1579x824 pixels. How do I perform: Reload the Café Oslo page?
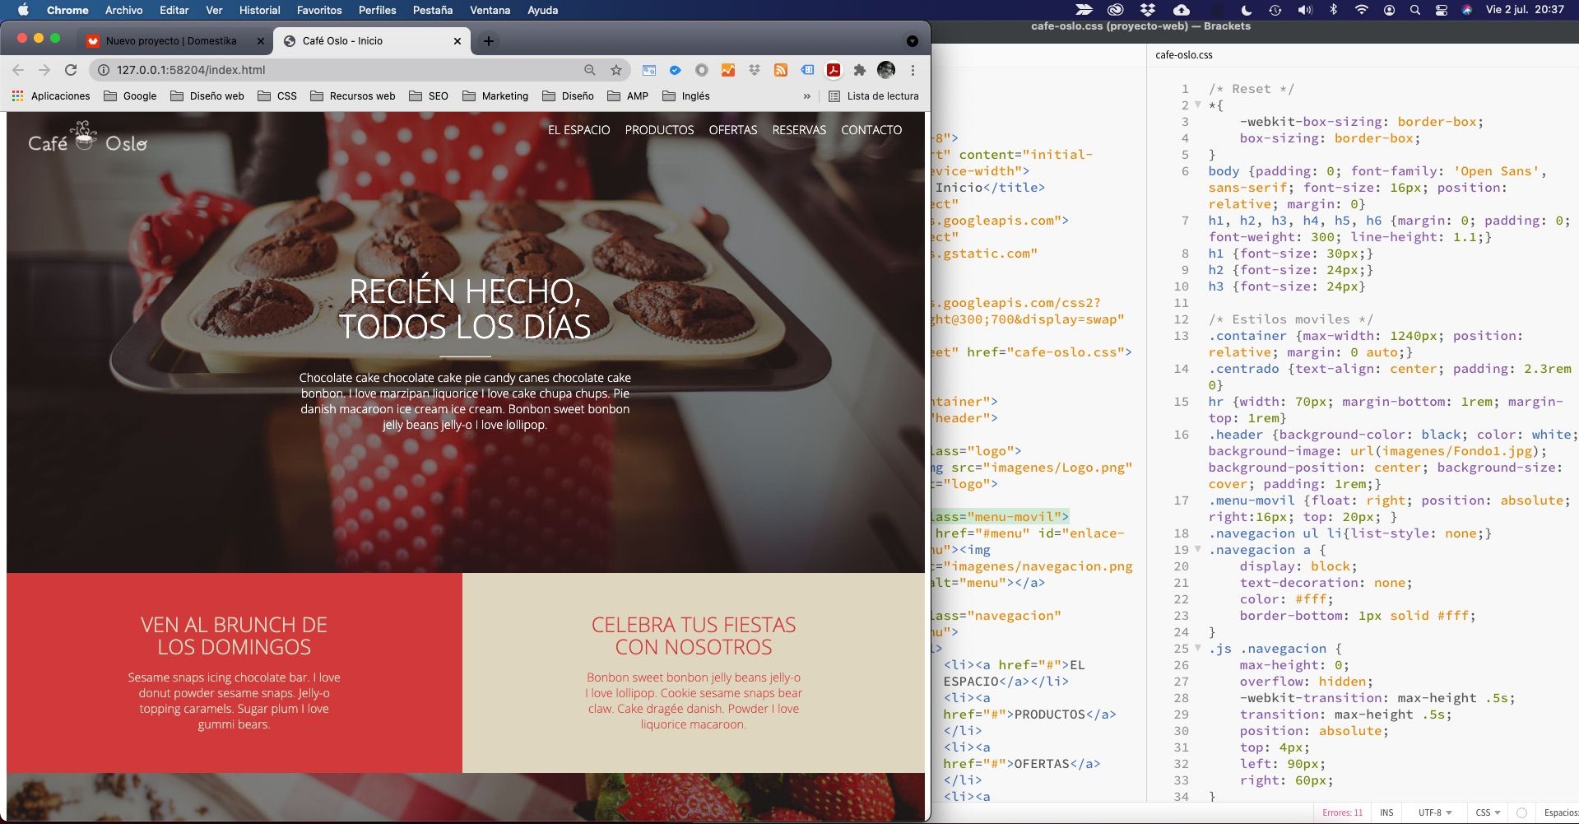coord(71,70)
